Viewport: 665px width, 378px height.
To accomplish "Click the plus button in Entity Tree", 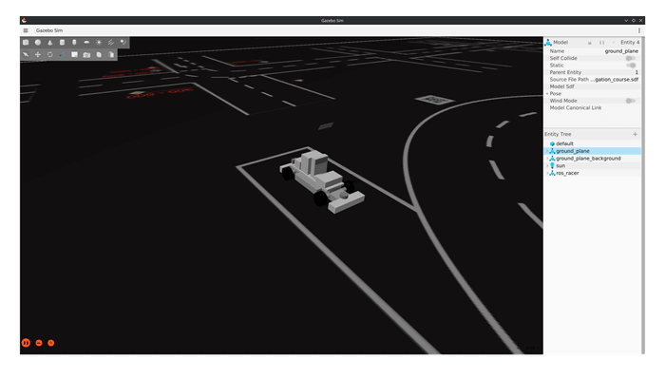I will coord(635,134).
